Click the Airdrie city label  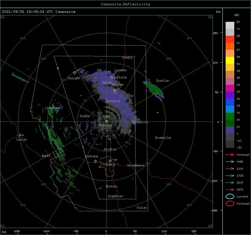[x=110, y=149]
